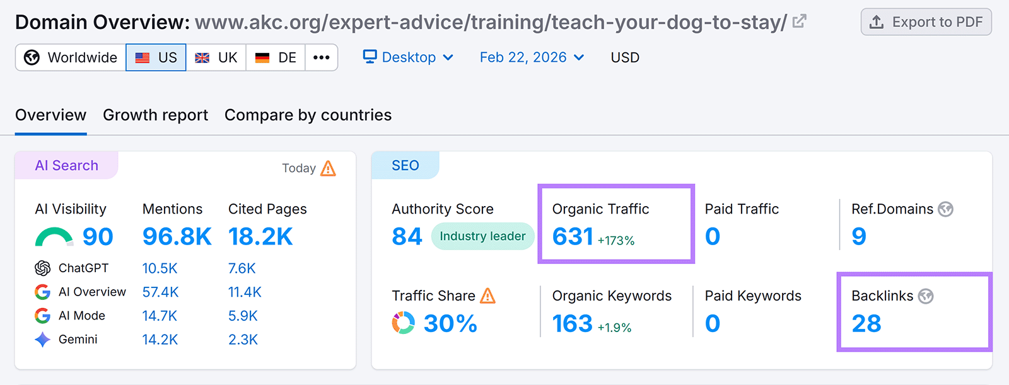
Task: Select the Gemini icon
Action: tap(41, 339)
